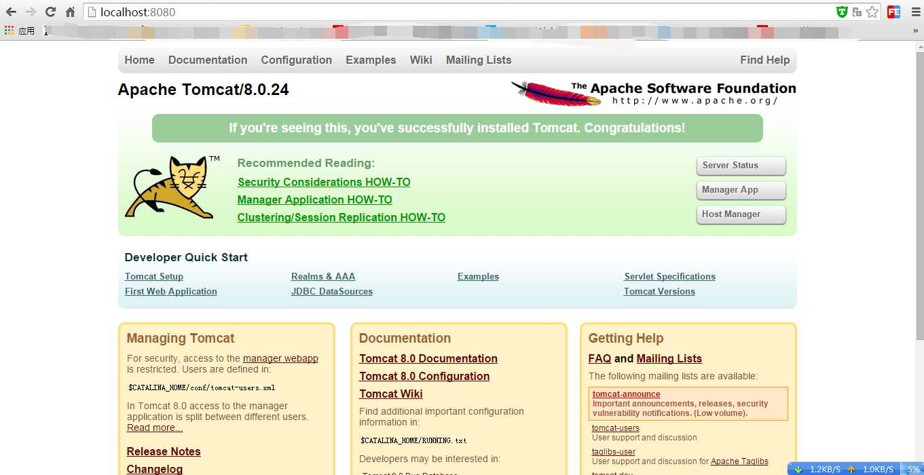Open the Home nav item
This screenshot has width=924, height=475.
tap(139, 60)
